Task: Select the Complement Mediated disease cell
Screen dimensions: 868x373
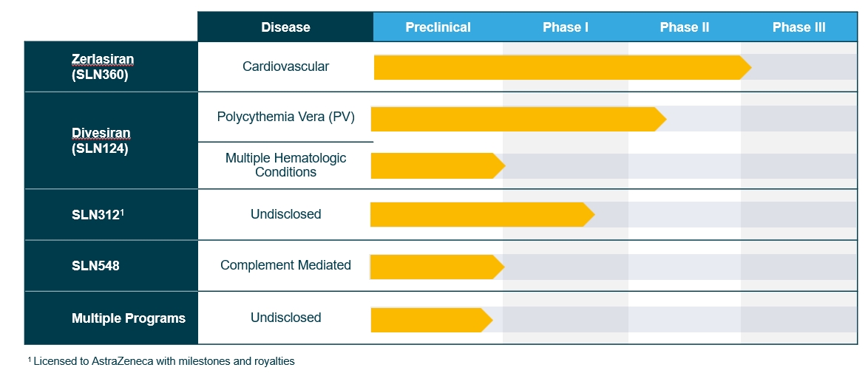Action: pyautogui.click(x=285, y=265)
